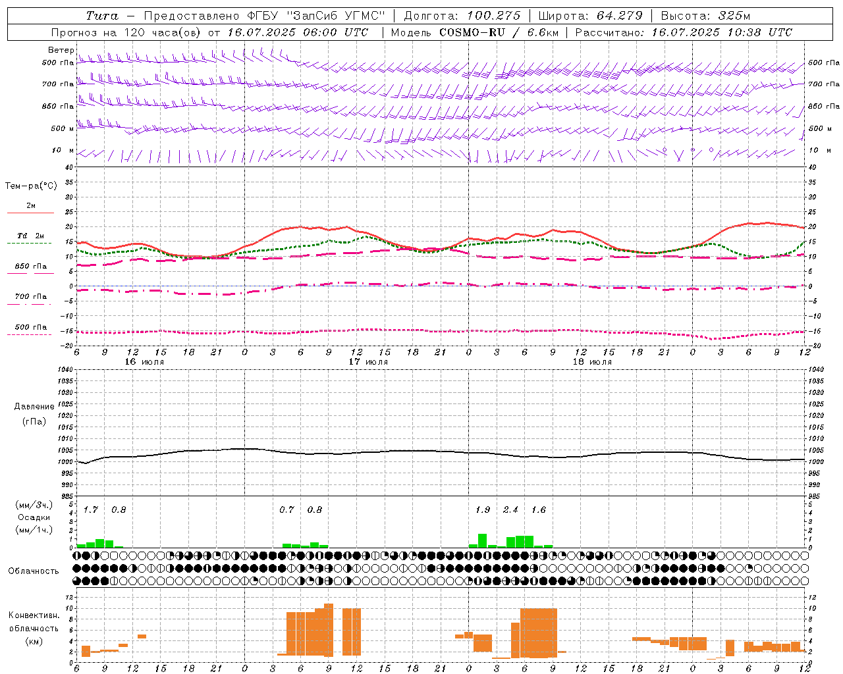This screenshot has width=843, height=674.
Task: Click the "(мм/1ч.)" precipitation unit label
Action: coord(34,530)
